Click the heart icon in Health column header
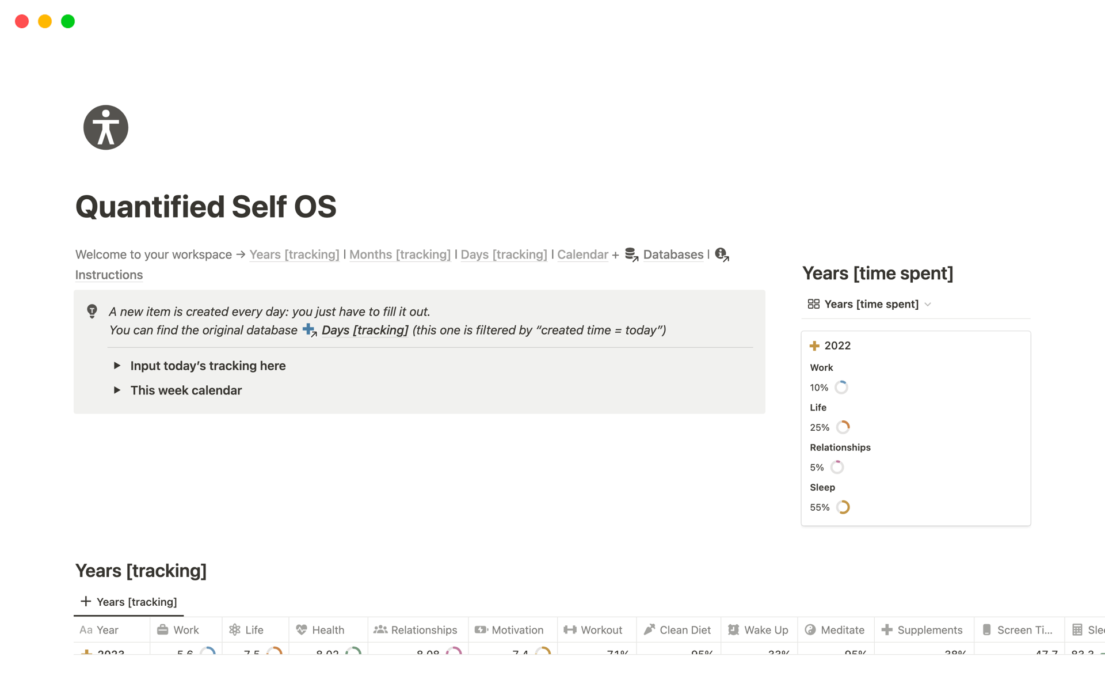 pyautogui.click(x=302, y=630)
